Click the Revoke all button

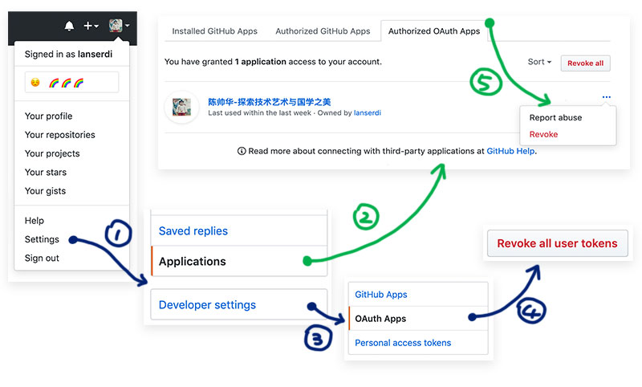tap(586, 63)
